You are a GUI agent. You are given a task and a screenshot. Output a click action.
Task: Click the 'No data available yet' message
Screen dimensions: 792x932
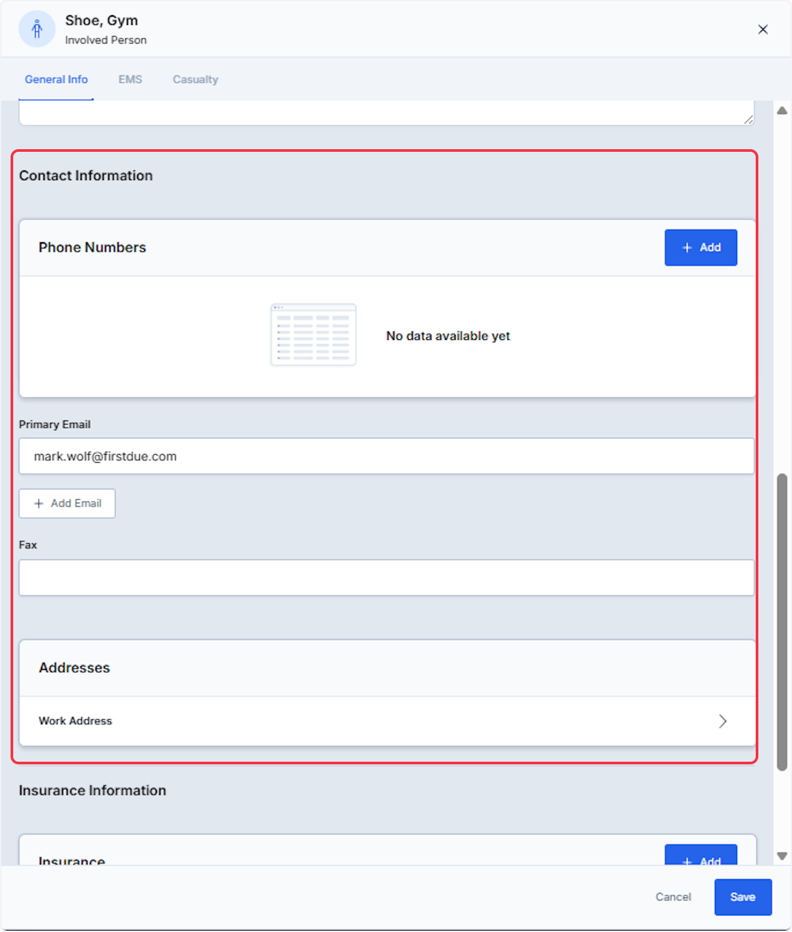[x=448, y=336]
